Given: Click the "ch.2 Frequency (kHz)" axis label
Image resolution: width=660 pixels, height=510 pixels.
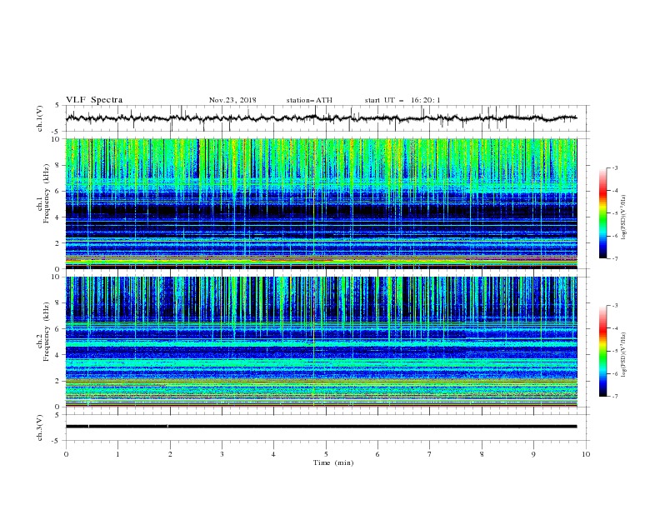Looking at the screenshot, I should 43,332.
